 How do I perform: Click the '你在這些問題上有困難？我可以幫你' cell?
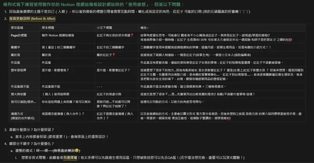[67, 104]
